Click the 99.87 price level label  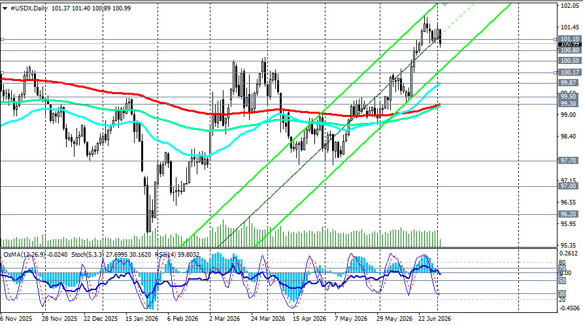[x=568, y=83]
